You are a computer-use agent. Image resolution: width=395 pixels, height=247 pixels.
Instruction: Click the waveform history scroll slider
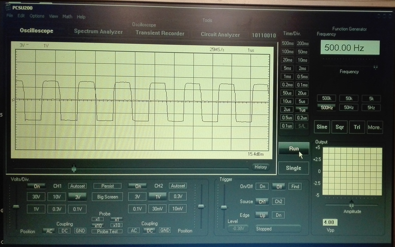tap(74, 169)
